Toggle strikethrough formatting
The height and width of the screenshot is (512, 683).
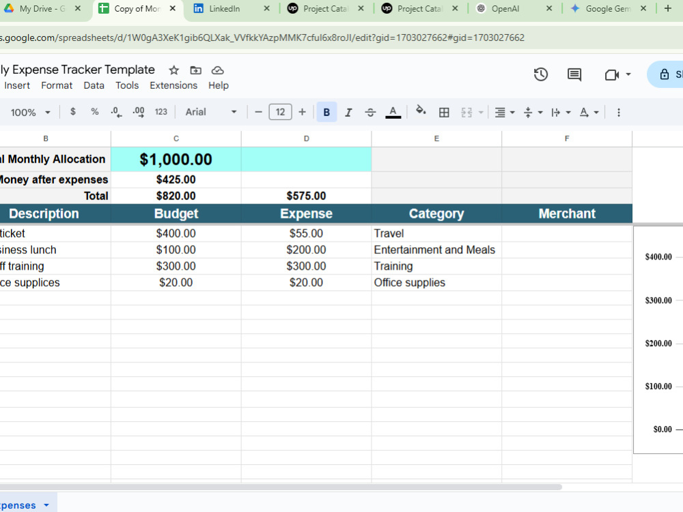(x=370, y=113)
